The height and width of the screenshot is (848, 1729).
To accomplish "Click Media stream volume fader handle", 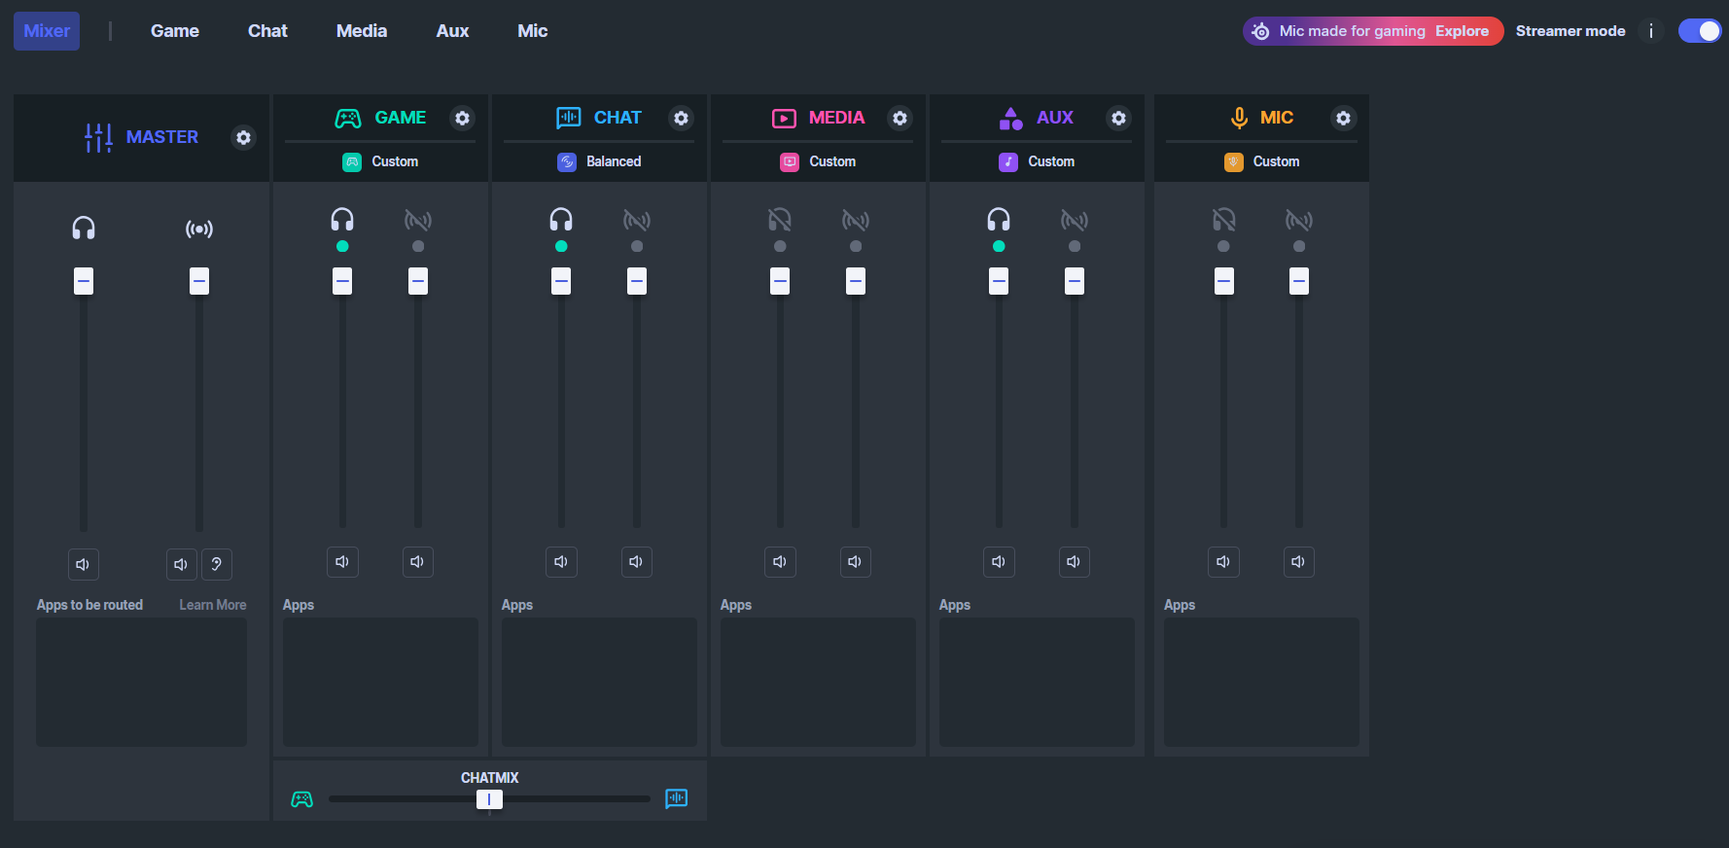I will click(856, 281).
